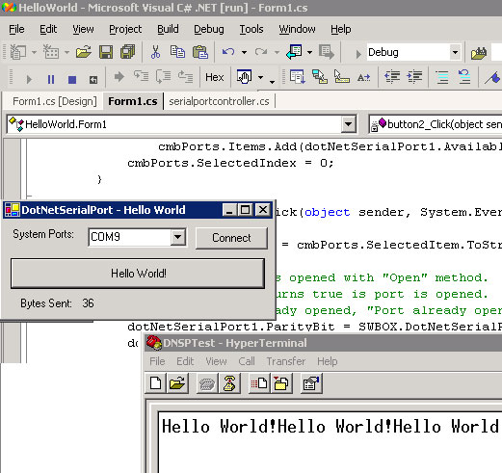Viewport: 502px width, 473px height.
Task: Click the Show Next Statement arrow icon
Action: pyautogui.click(x=119, y=77)
